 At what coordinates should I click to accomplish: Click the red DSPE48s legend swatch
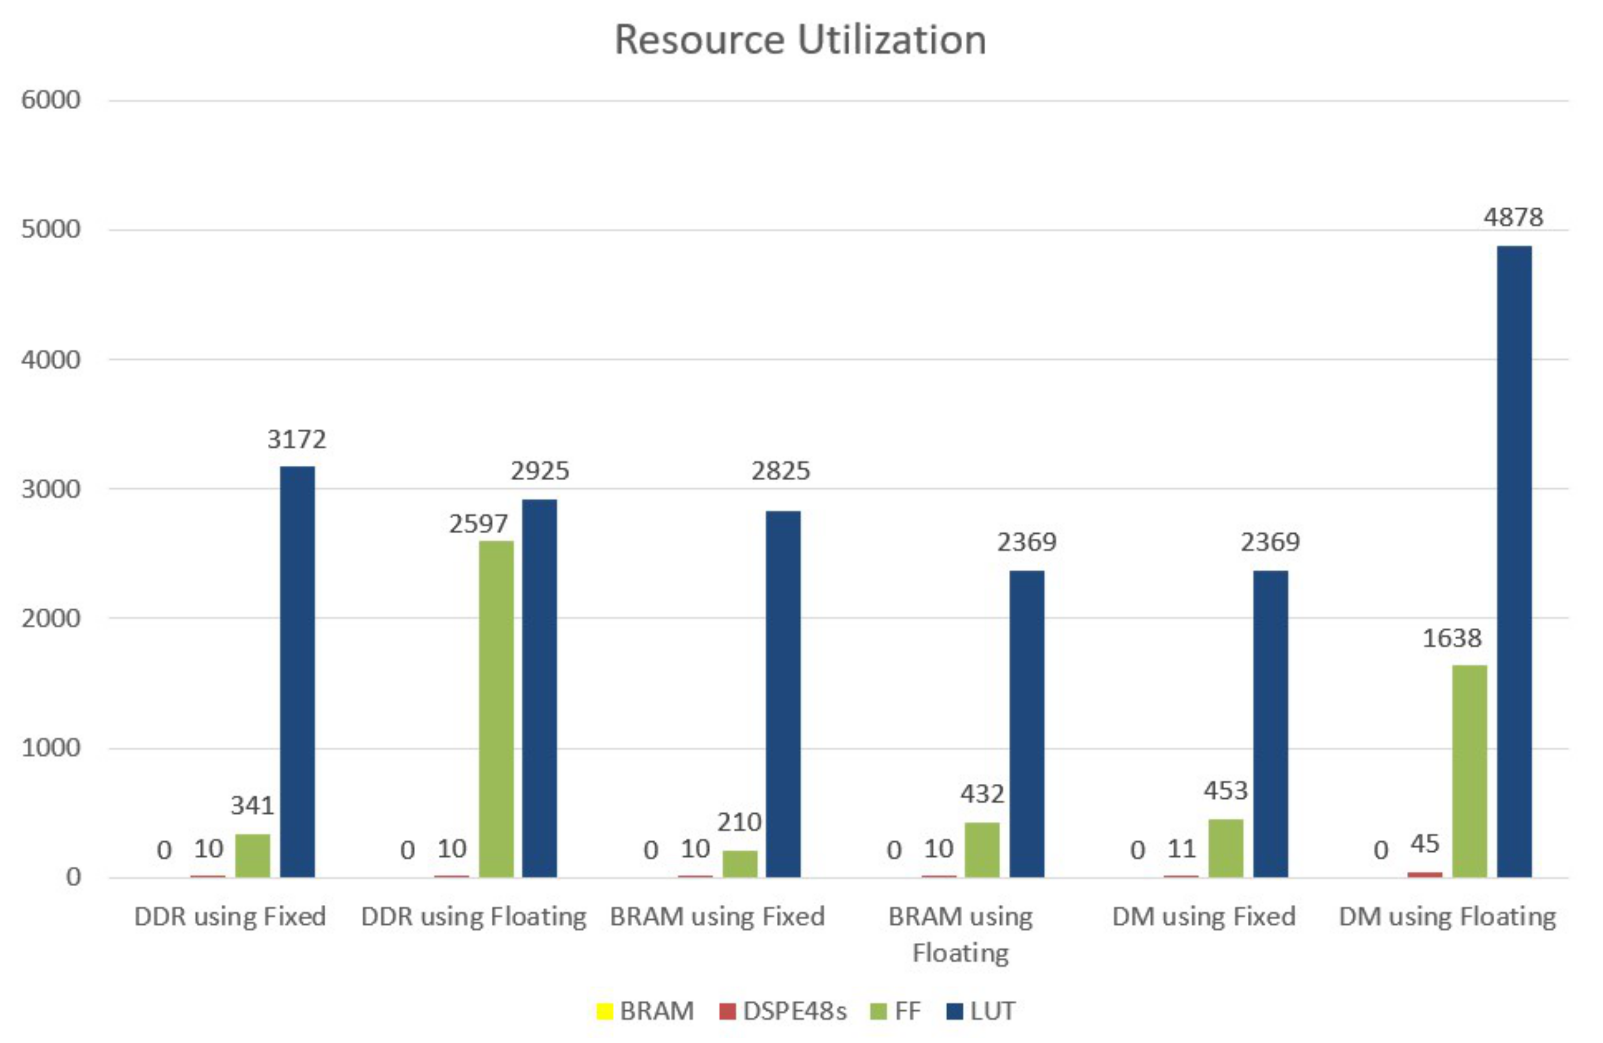point(728,1011)
